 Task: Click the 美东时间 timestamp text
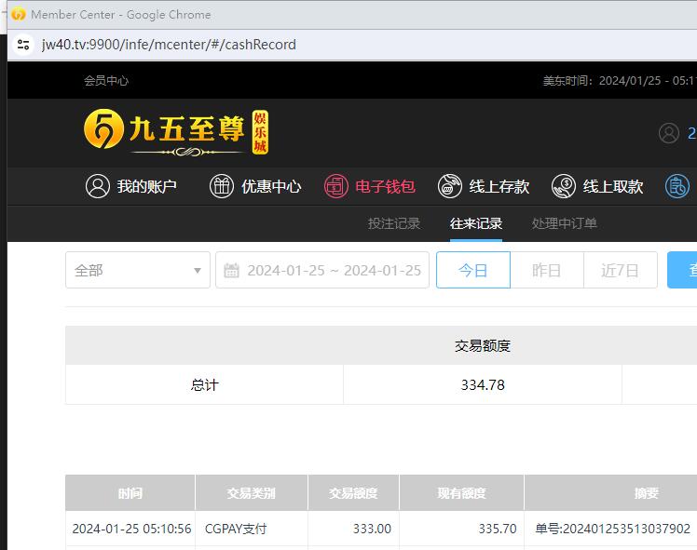click(x=620, y=80)
